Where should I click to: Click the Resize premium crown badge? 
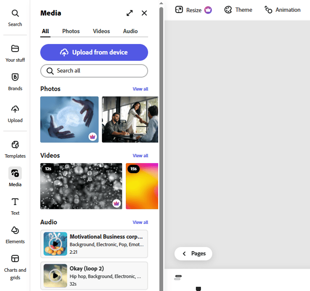208,10
